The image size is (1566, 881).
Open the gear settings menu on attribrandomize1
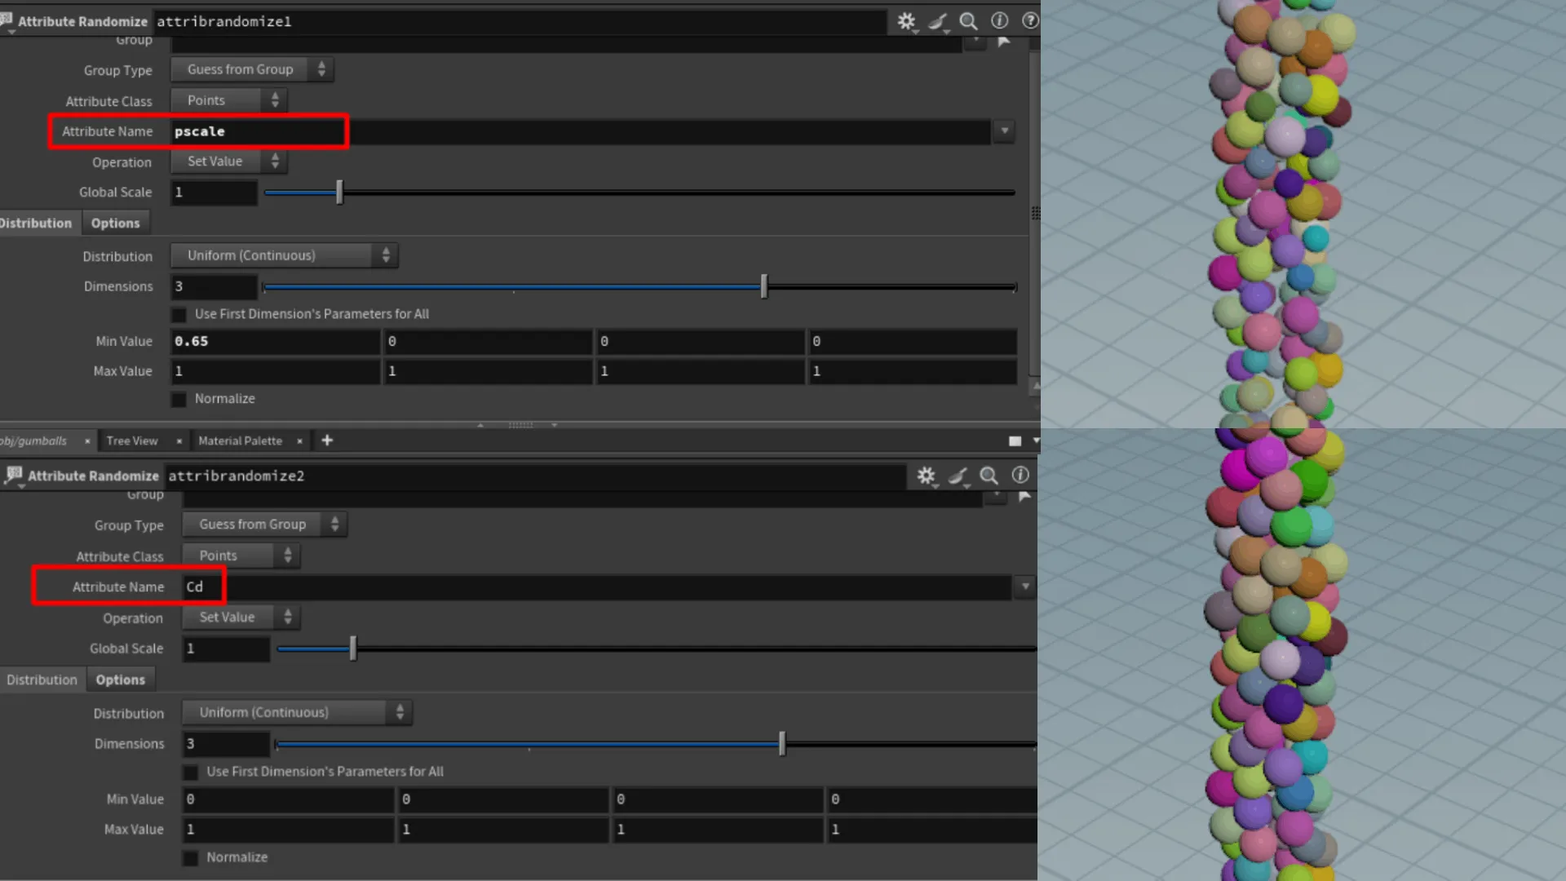point(906,21)
